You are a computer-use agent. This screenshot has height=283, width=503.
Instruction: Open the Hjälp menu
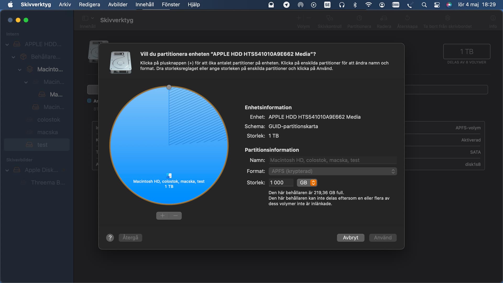coord(194,4)
